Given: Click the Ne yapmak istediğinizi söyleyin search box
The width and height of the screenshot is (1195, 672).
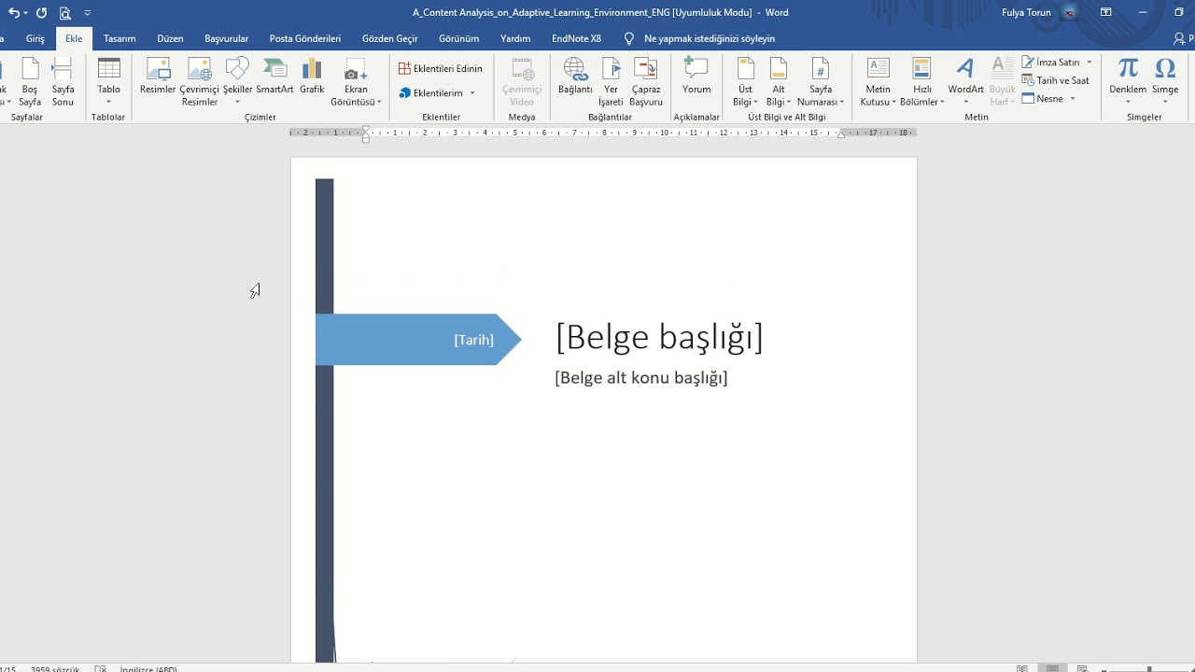Looking at the screenshot, I should click(710, 39).
